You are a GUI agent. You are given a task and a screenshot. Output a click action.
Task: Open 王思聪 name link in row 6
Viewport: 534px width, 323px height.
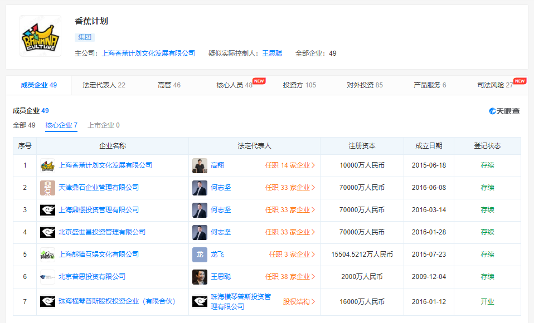(x=221, y=277)
